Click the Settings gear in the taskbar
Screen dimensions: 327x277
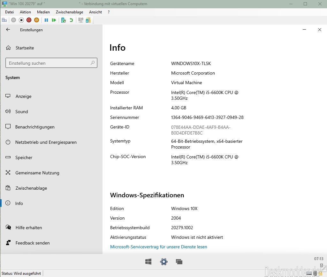point(164,262)
